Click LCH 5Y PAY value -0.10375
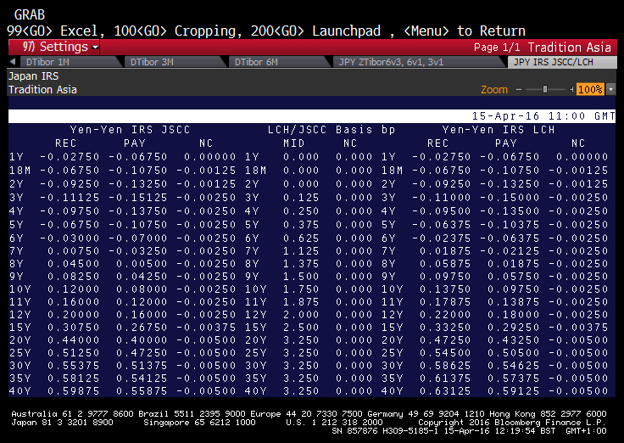This screenshot has width=624, height=443. pyautogui.click(x=510, y=225)
